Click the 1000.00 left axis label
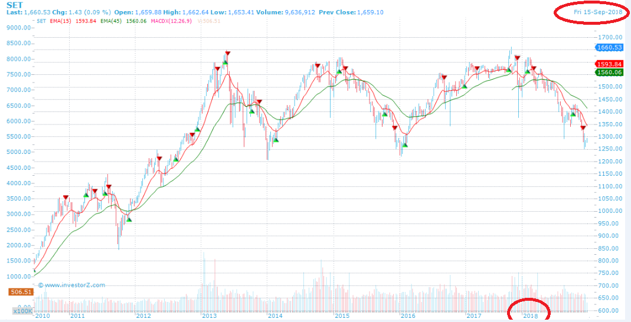The height and width of the screenshot is (322, 631). coord(19,277)
